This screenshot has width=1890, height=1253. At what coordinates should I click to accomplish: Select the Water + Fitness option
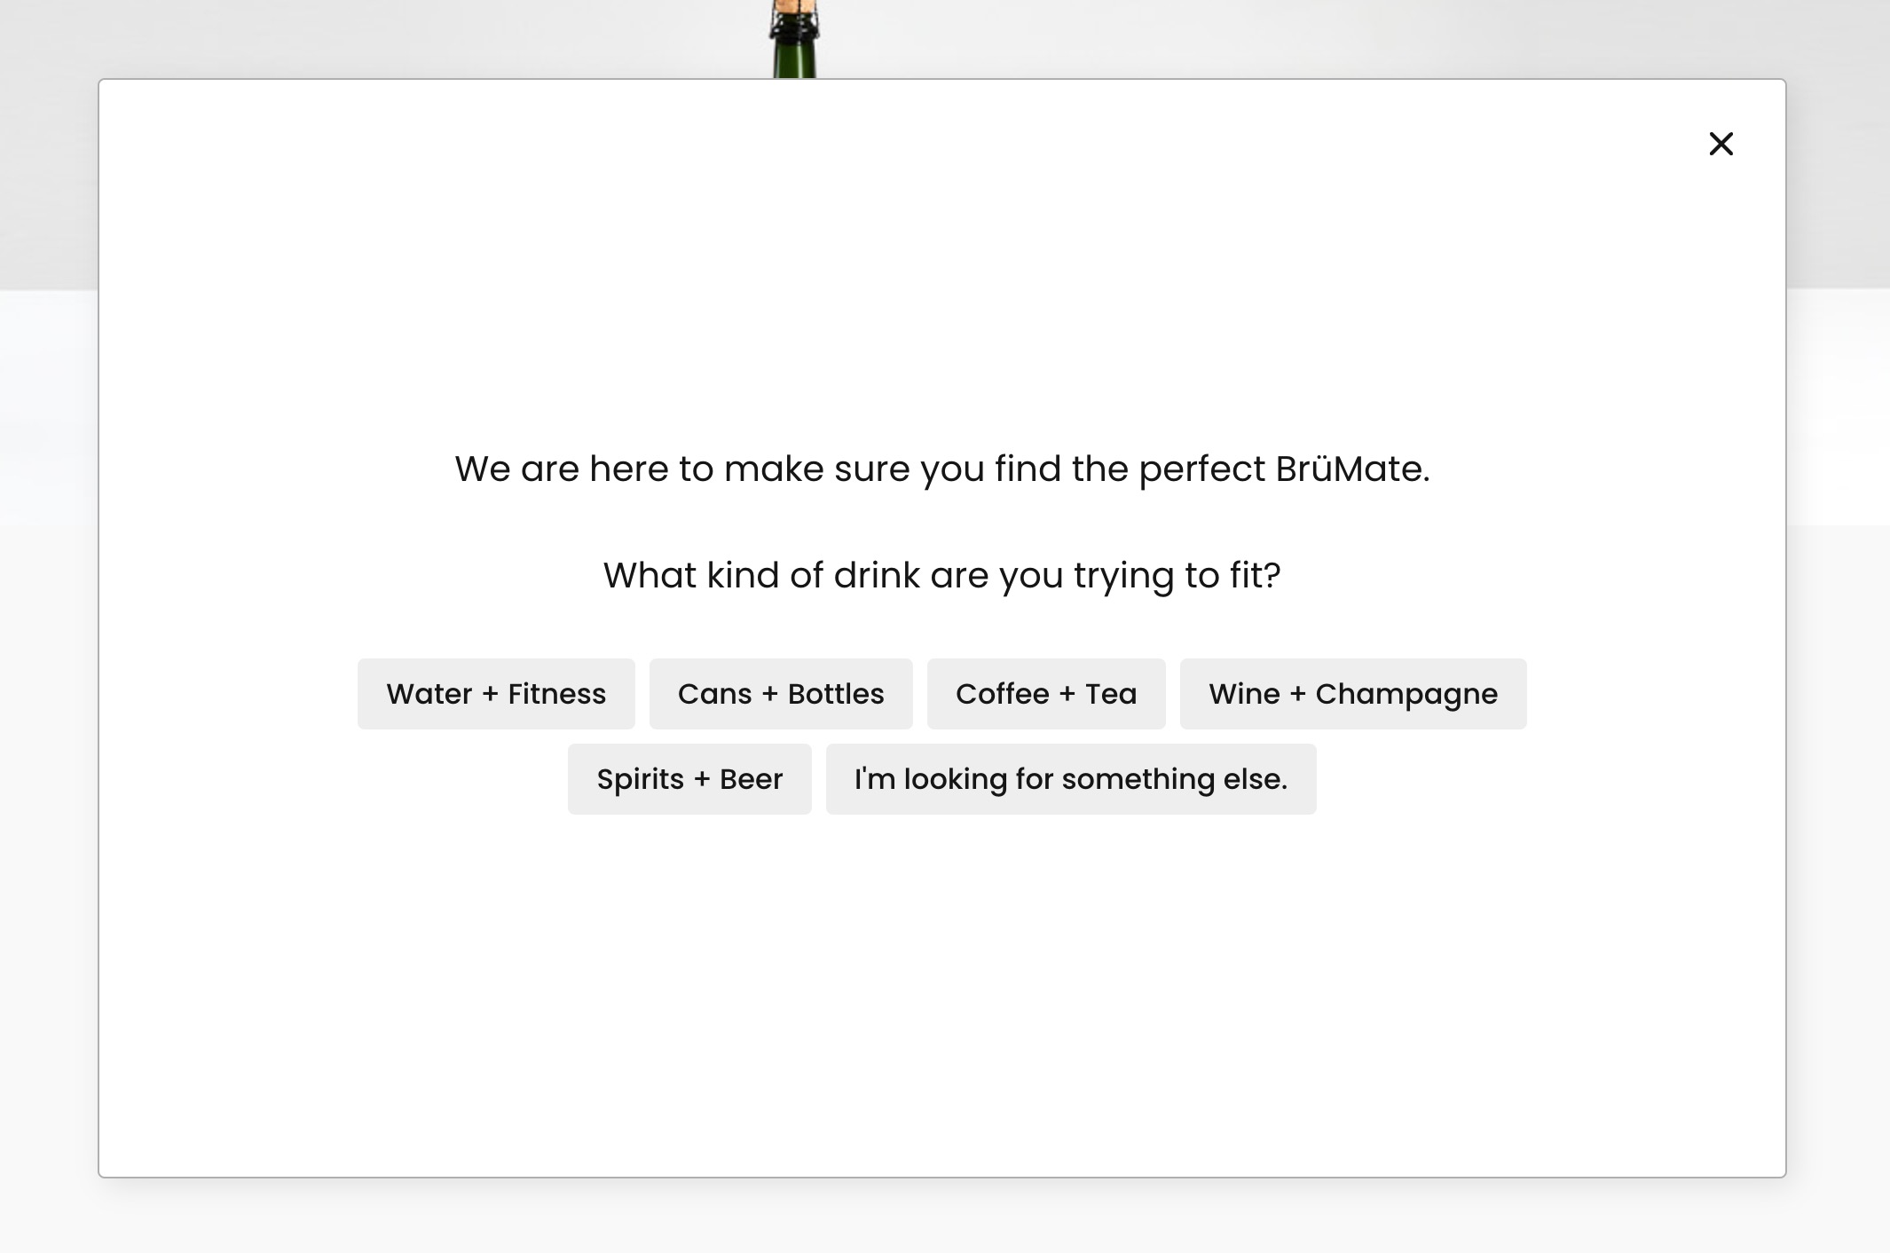(x=496, y=693)
